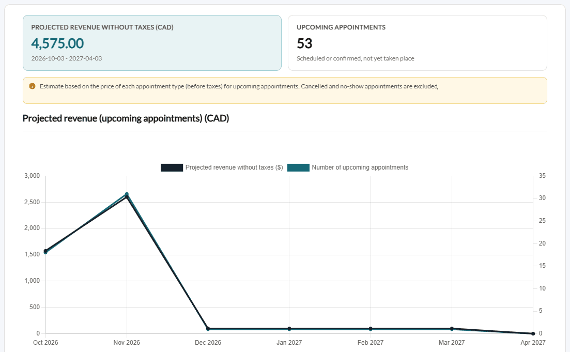Click the '3,000' revenue axis label
Viewport: 570px width, 352px height.
coord(32,176)
